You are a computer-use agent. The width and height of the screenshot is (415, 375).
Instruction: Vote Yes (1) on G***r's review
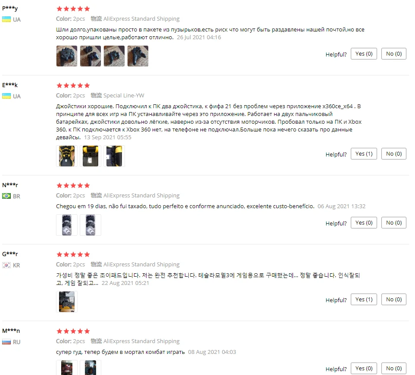(x=364, y=300)
